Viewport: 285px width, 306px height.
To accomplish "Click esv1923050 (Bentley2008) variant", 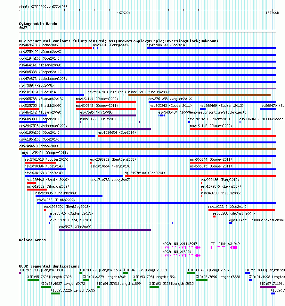I will [45, 209].
